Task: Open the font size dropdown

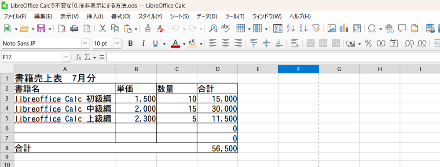Action: coord(117,44)
